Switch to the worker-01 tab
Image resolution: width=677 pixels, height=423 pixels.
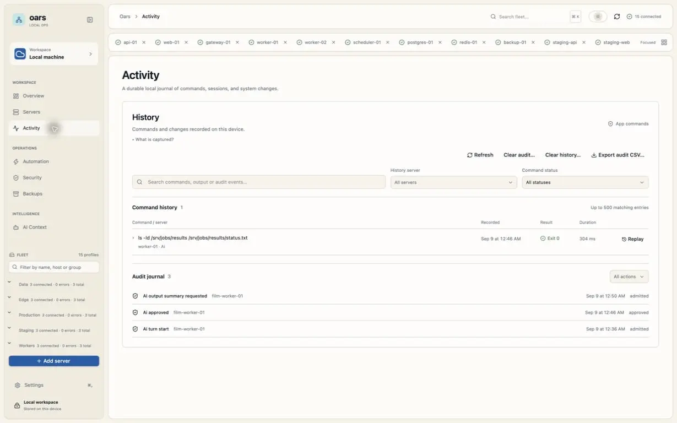pyautogui.click(x=263, y=42)
